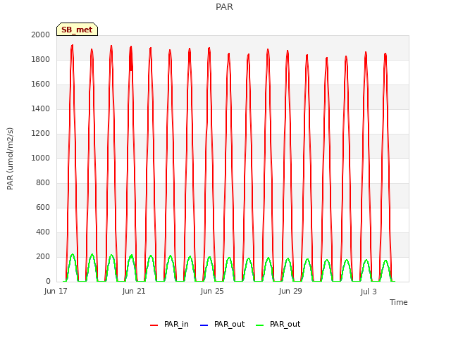451x338 pixels.
Task: Click the 400 y-axis tick label
Action: point(43,232)
